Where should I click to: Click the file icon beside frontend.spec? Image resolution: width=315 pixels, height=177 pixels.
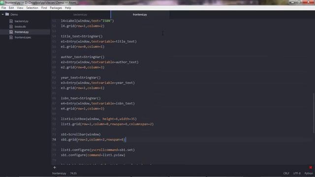[x=11, y=37]
